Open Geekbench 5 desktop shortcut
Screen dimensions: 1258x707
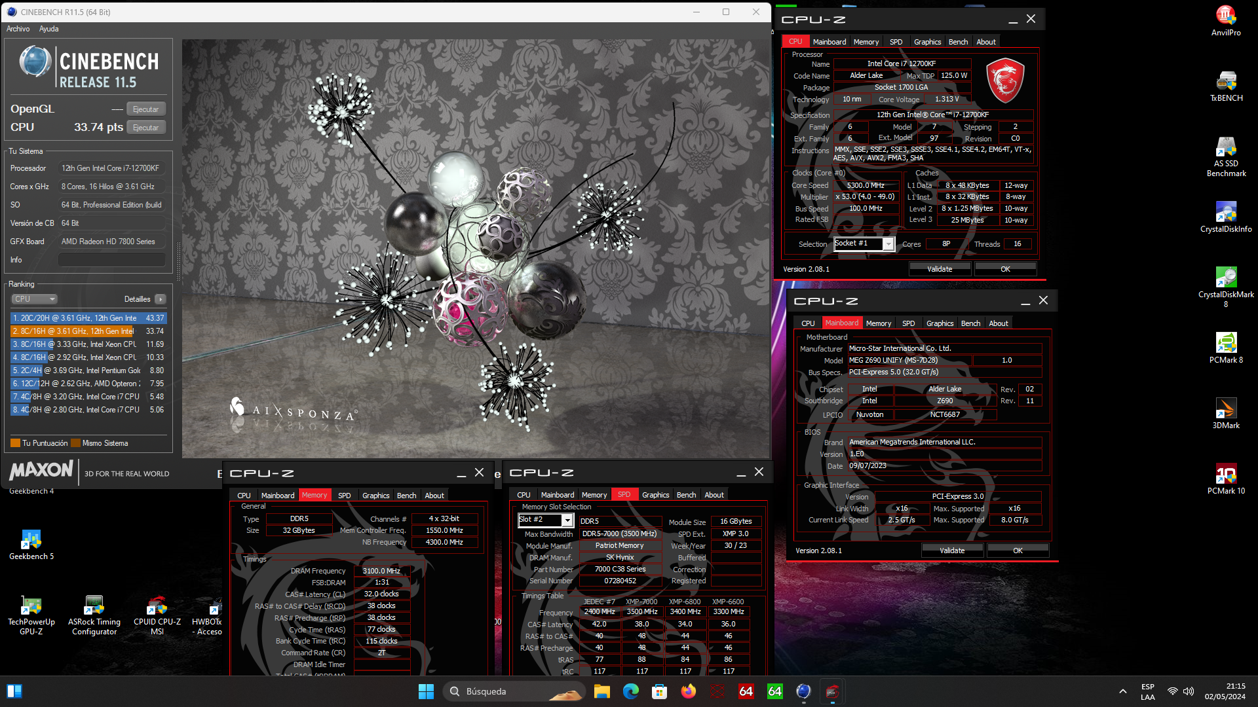click(31, 544)
